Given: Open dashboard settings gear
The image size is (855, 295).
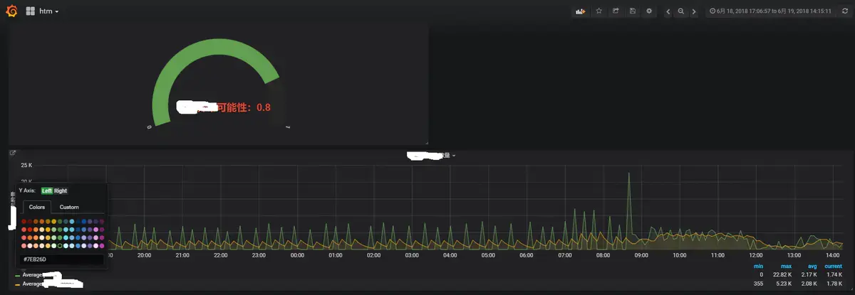Looking at the screenshot, I should click(x=648, y=11).
